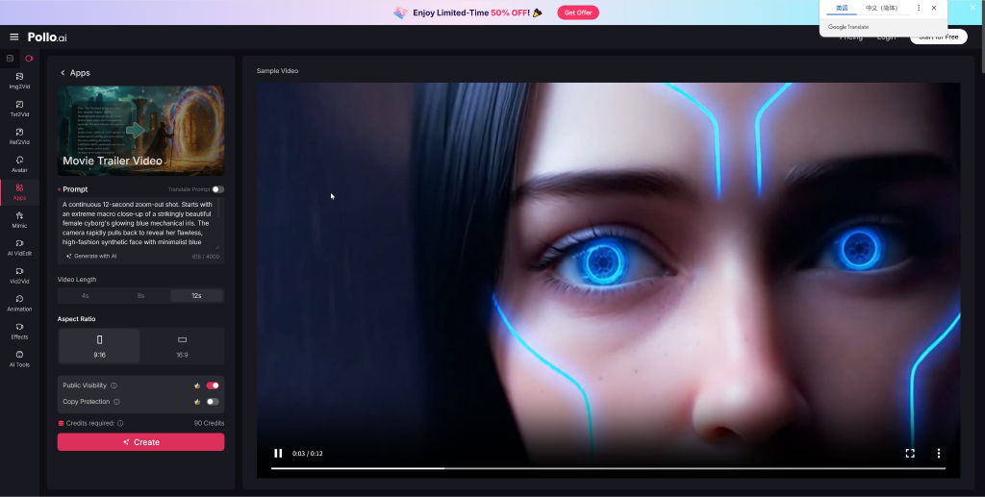985x497 pixels.
Task: Open Google Translate options three-dot menu
Action: pyautogui.click(x=919, y=8)
